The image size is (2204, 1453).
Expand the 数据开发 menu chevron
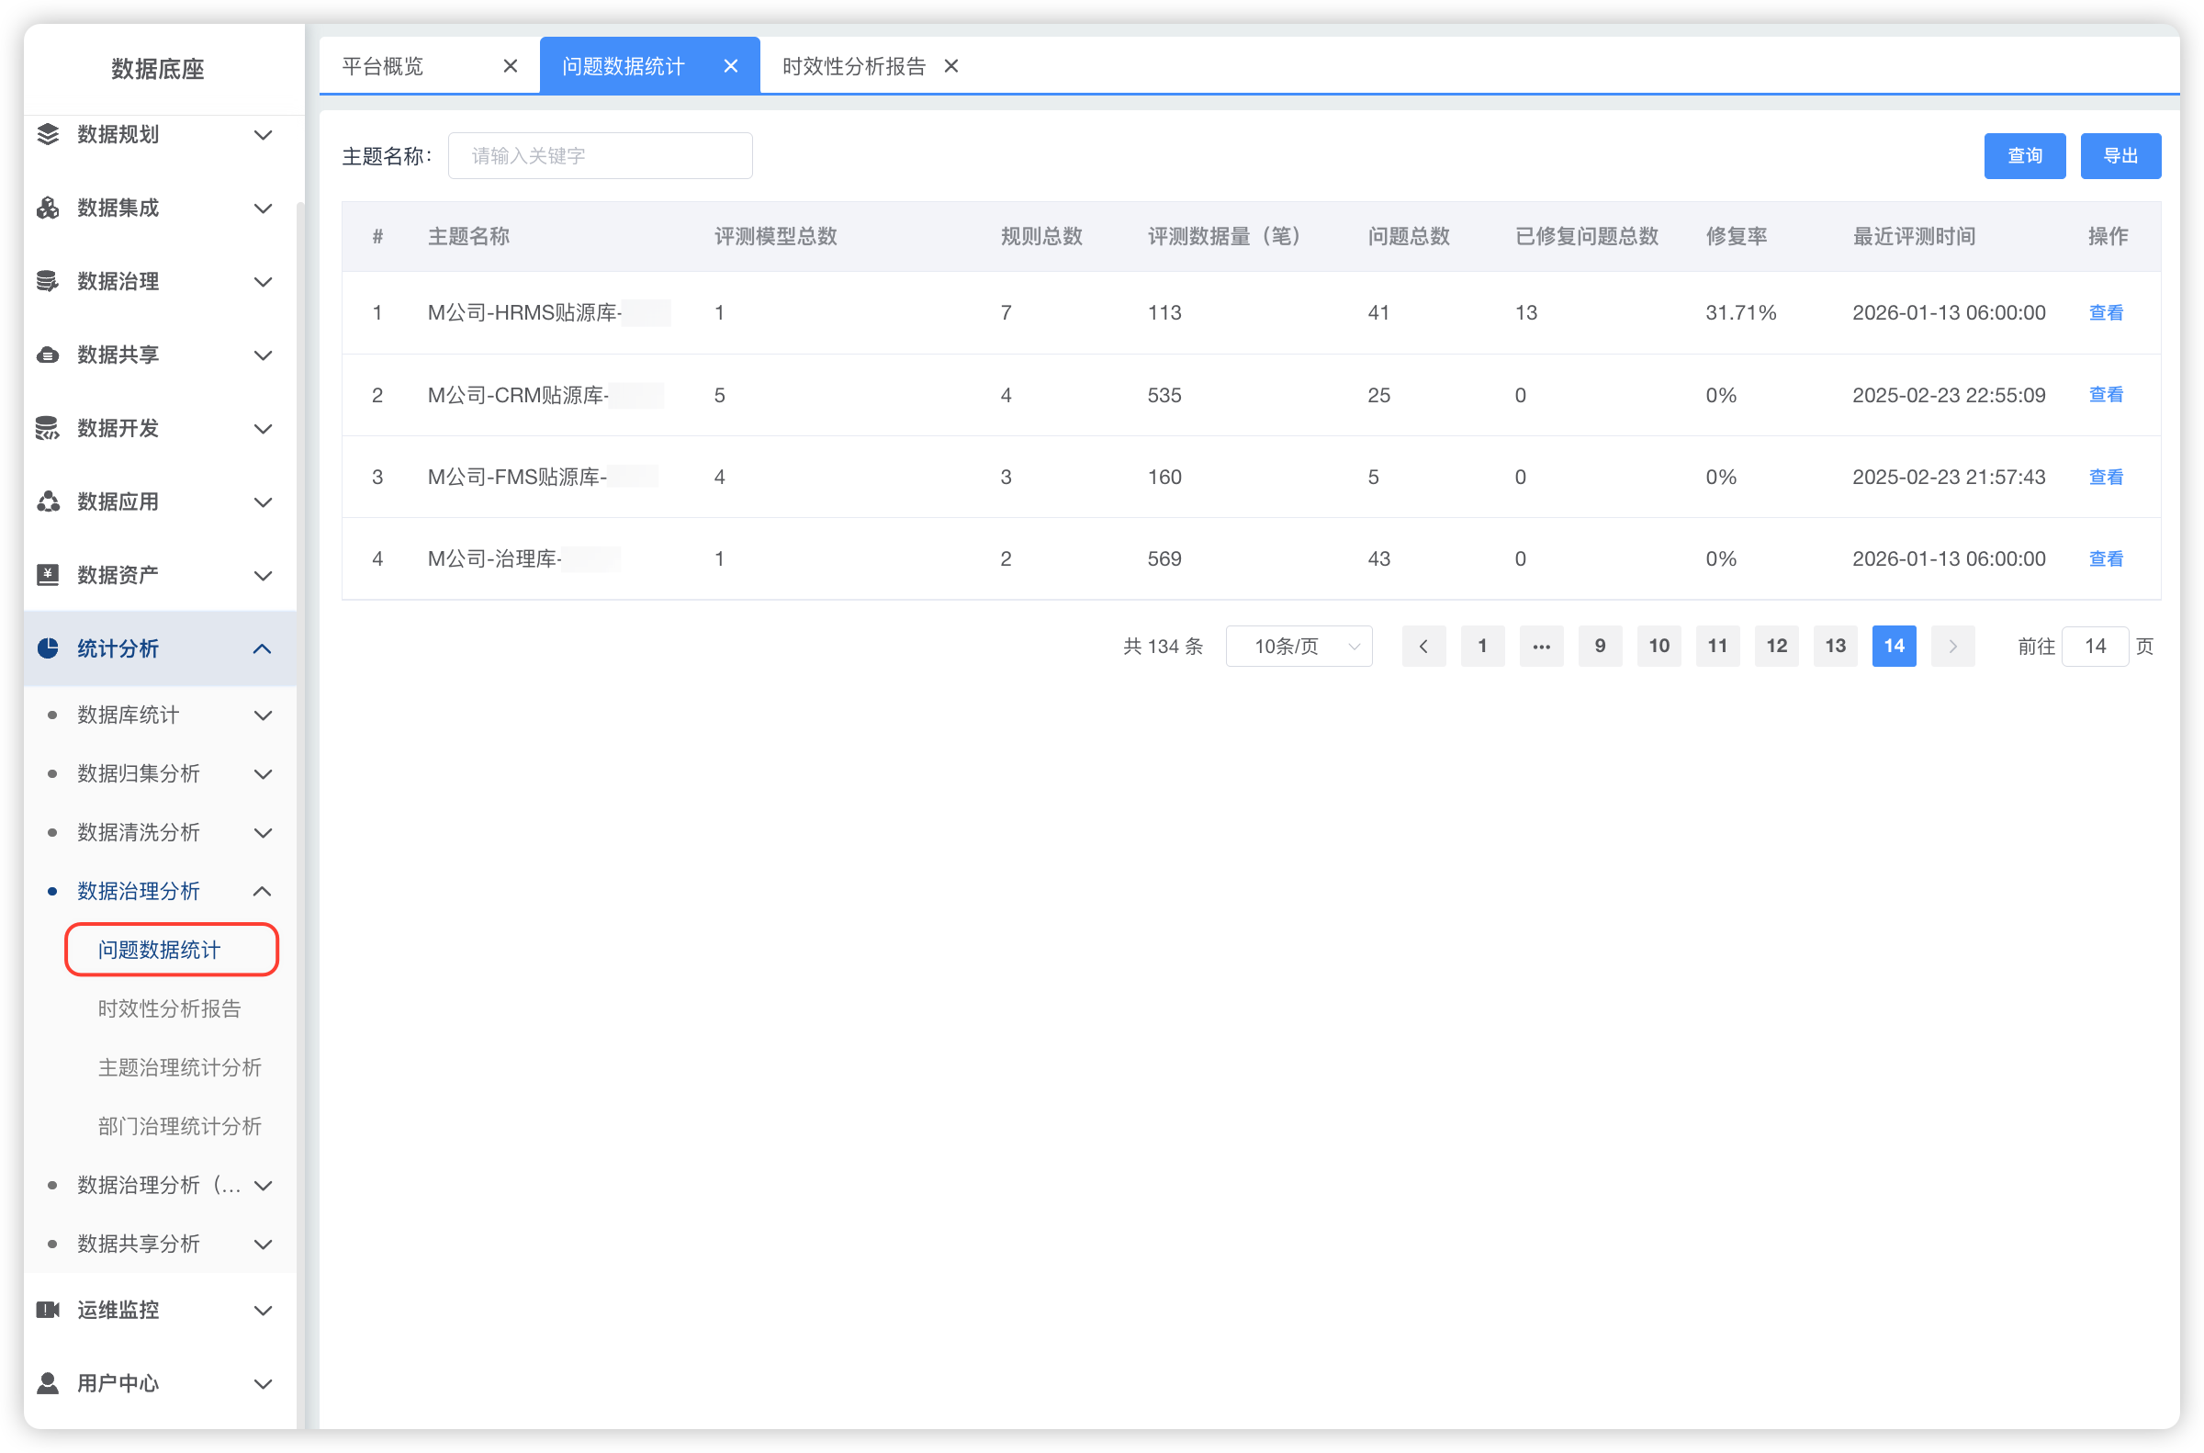[262, 428]
